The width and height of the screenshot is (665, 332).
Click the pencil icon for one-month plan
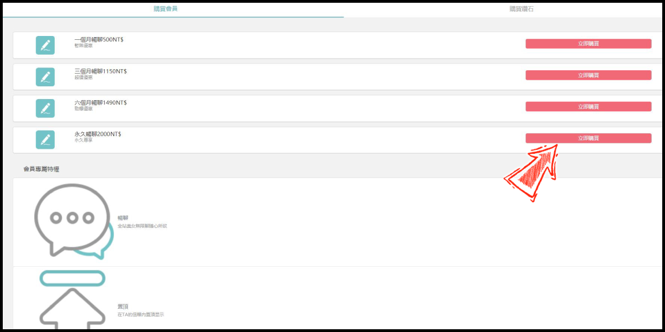pos(45,45)
